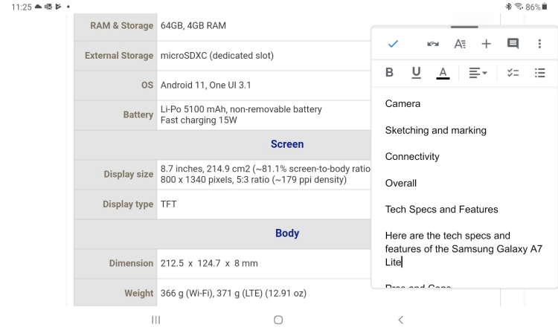
Task: Tap the 11:25 clock in status bar
Action: 22,7
